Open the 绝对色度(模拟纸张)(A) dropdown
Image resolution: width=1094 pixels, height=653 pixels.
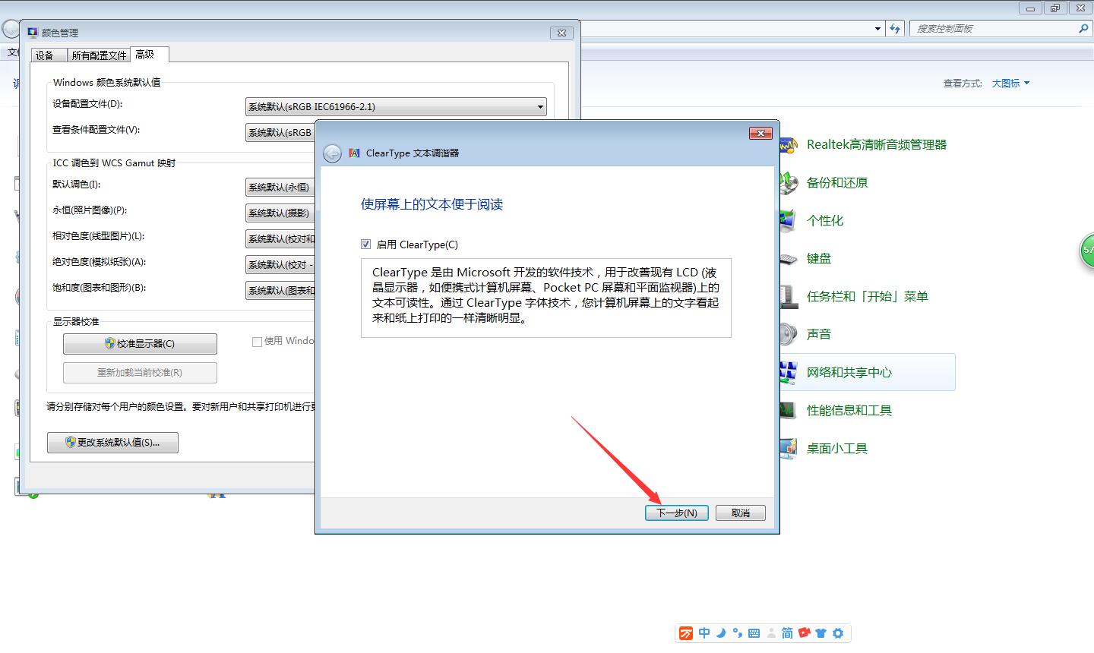(x=280, y=265)
